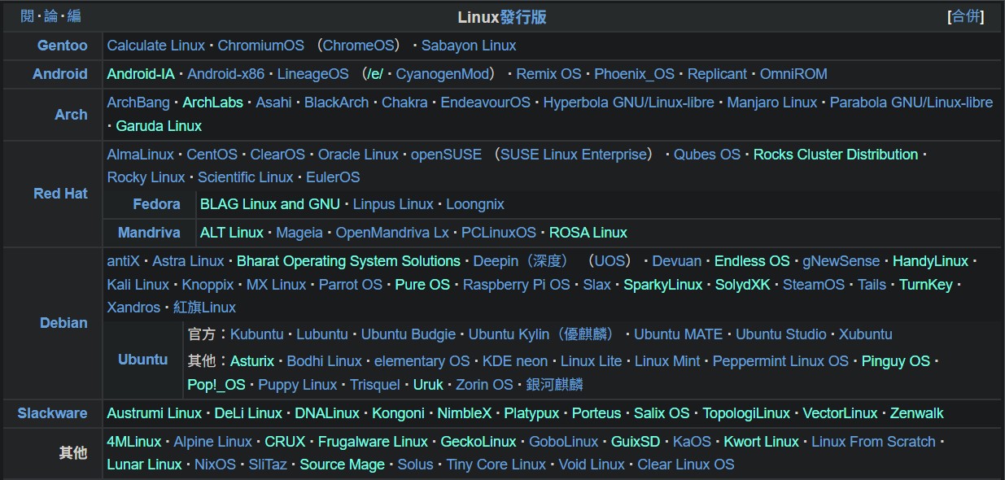Follow the antiX link

coord(123,261)
